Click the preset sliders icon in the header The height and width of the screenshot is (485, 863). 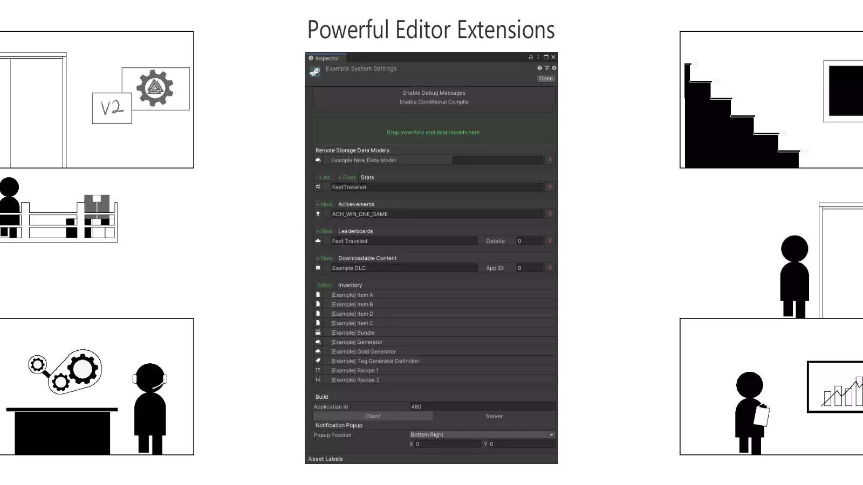coord(547,68)
